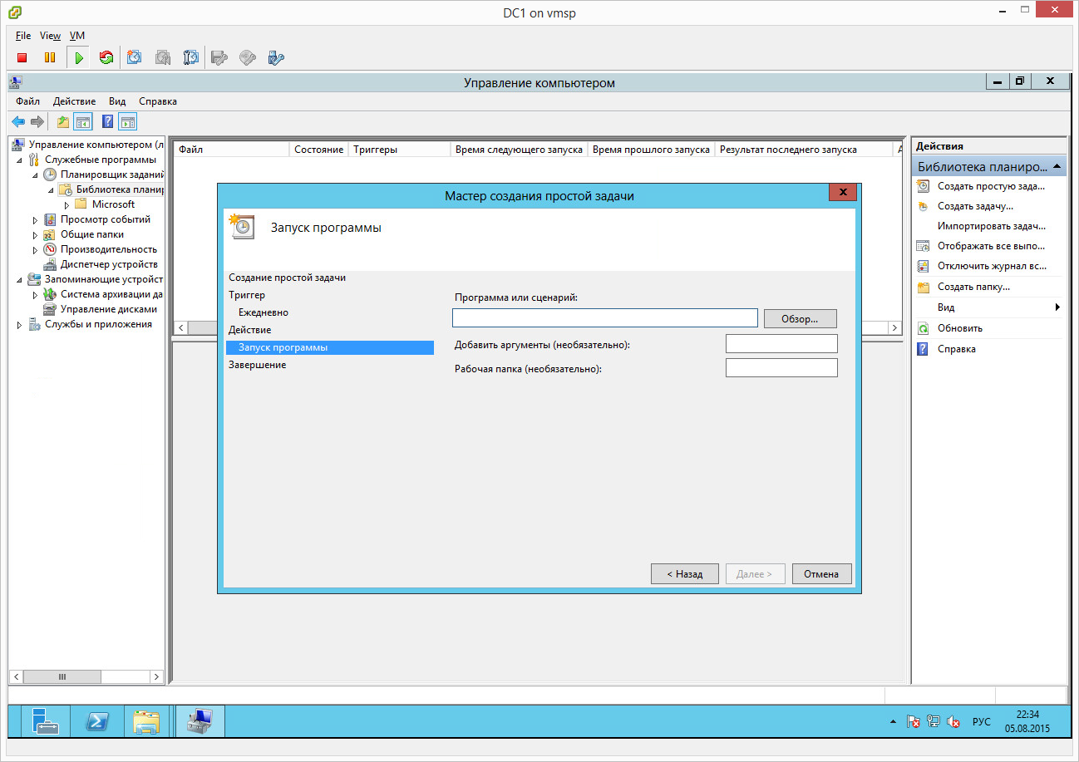Collapse the Библиотека планировщика node arrow
The image size is (1079, 762).
pyautogui.click(x=51, y=189)
